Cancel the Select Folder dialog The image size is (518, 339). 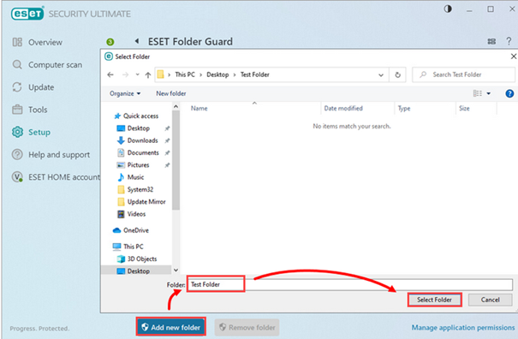pos(490,300)
